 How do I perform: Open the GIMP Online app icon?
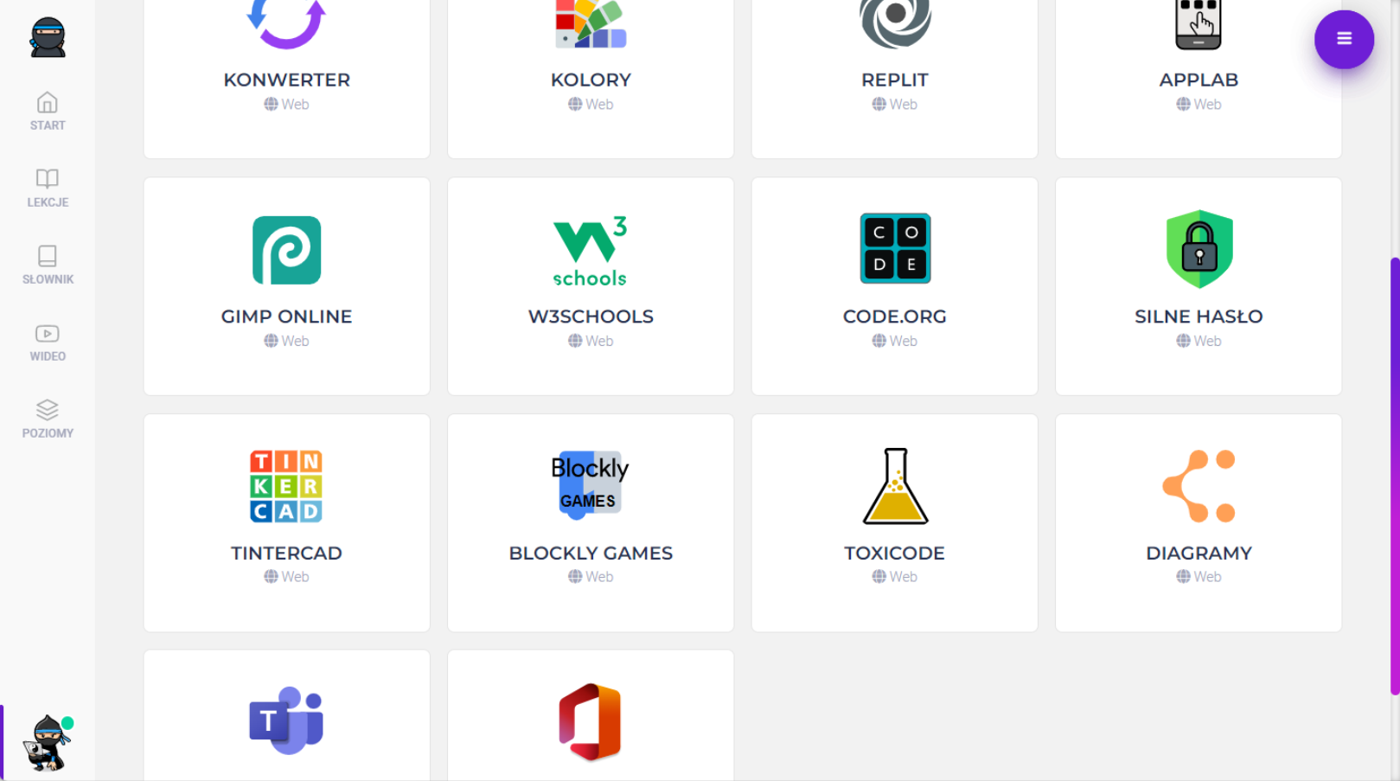pos(286,251)
